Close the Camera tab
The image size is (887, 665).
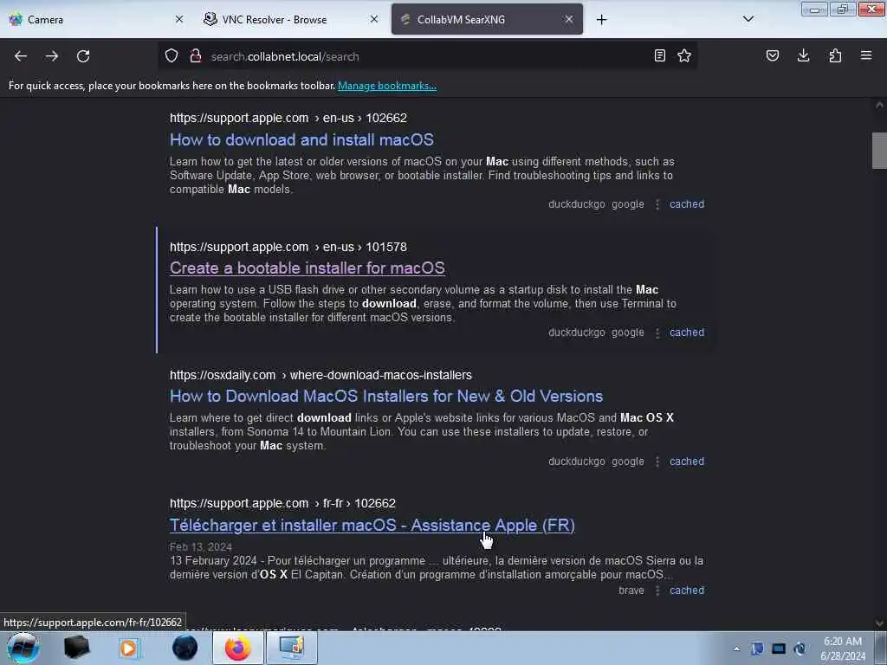click(179, 19)
